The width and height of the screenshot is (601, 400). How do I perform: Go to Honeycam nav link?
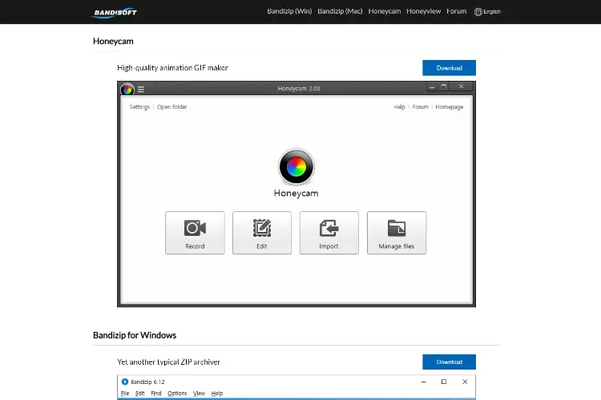coord(385,11)
